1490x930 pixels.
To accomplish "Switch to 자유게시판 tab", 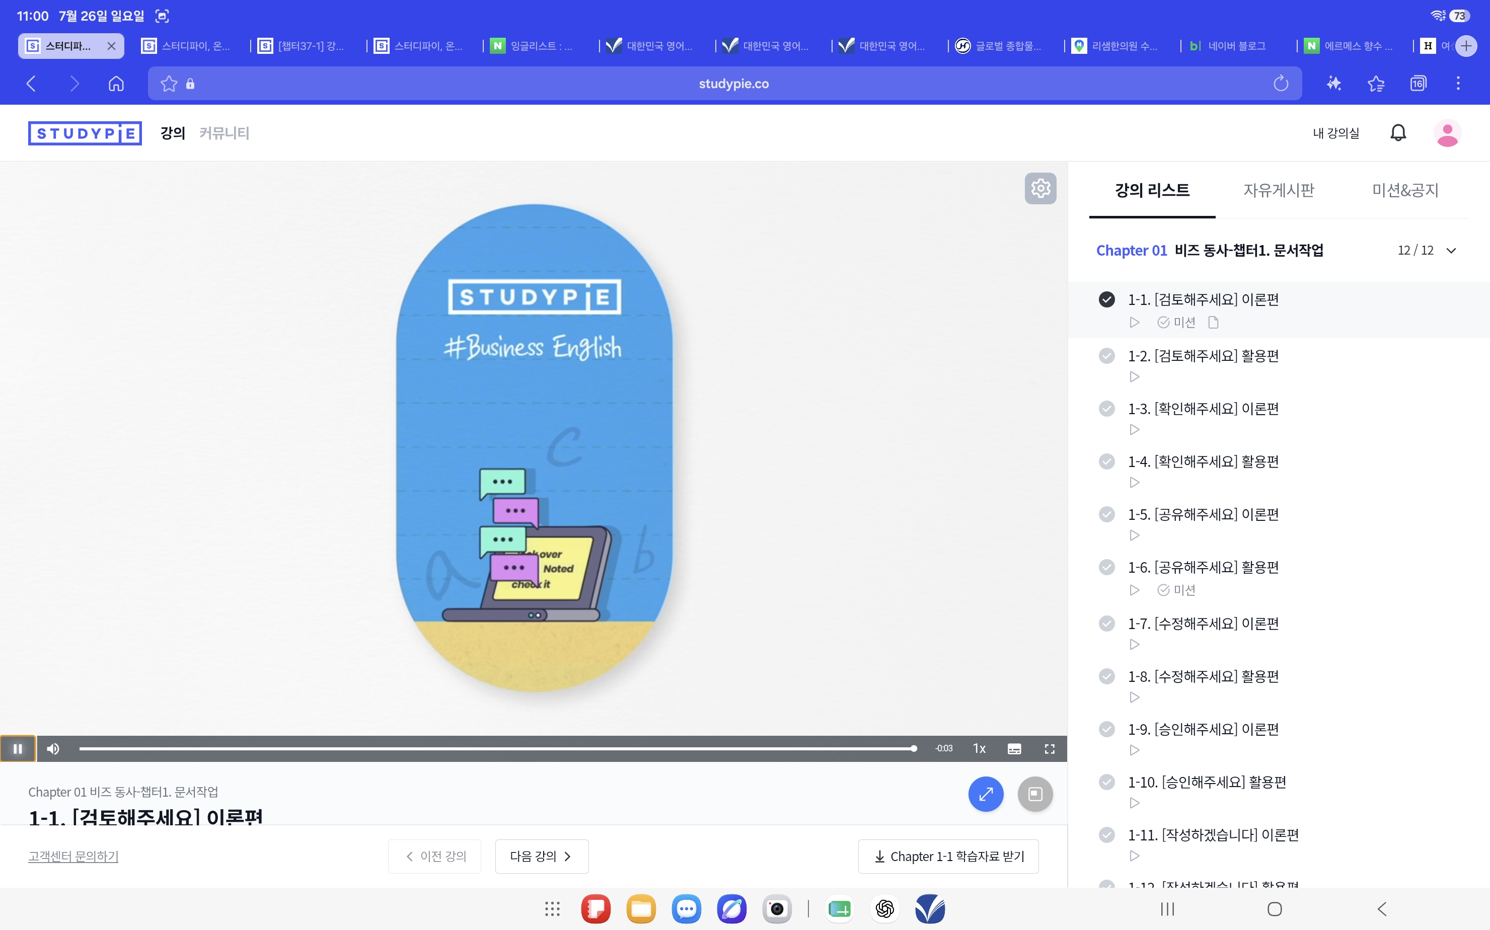I will point(1279,190).
